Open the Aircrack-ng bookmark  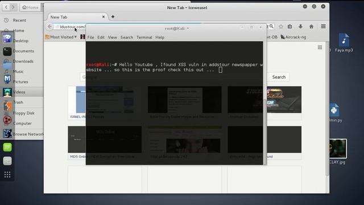coord(293,37)
